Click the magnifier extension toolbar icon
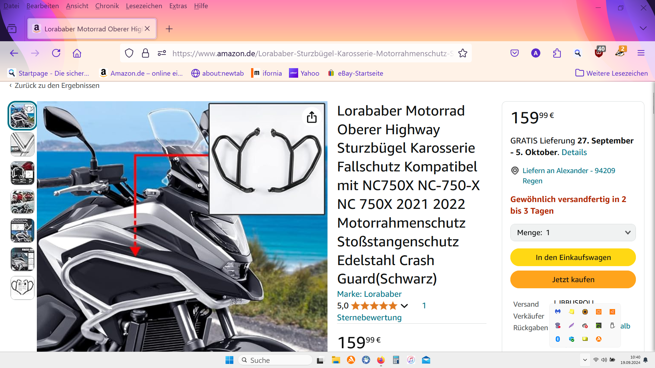 click(x=578, y=53)
